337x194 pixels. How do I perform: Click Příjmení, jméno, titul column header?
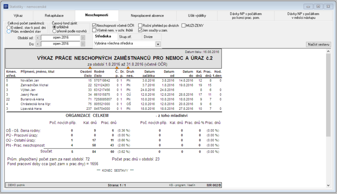37,72
